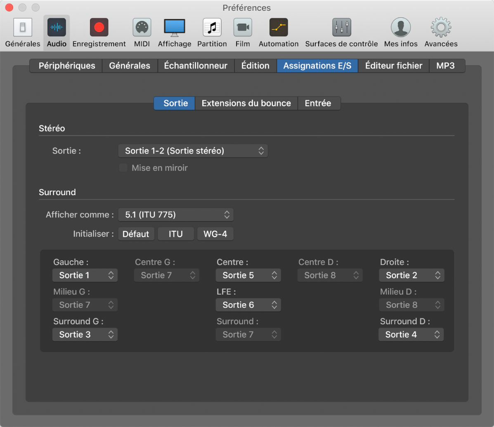The image size is (494, 427).
Task: Open Avancées preferences pane
Action: pos(441,33)
